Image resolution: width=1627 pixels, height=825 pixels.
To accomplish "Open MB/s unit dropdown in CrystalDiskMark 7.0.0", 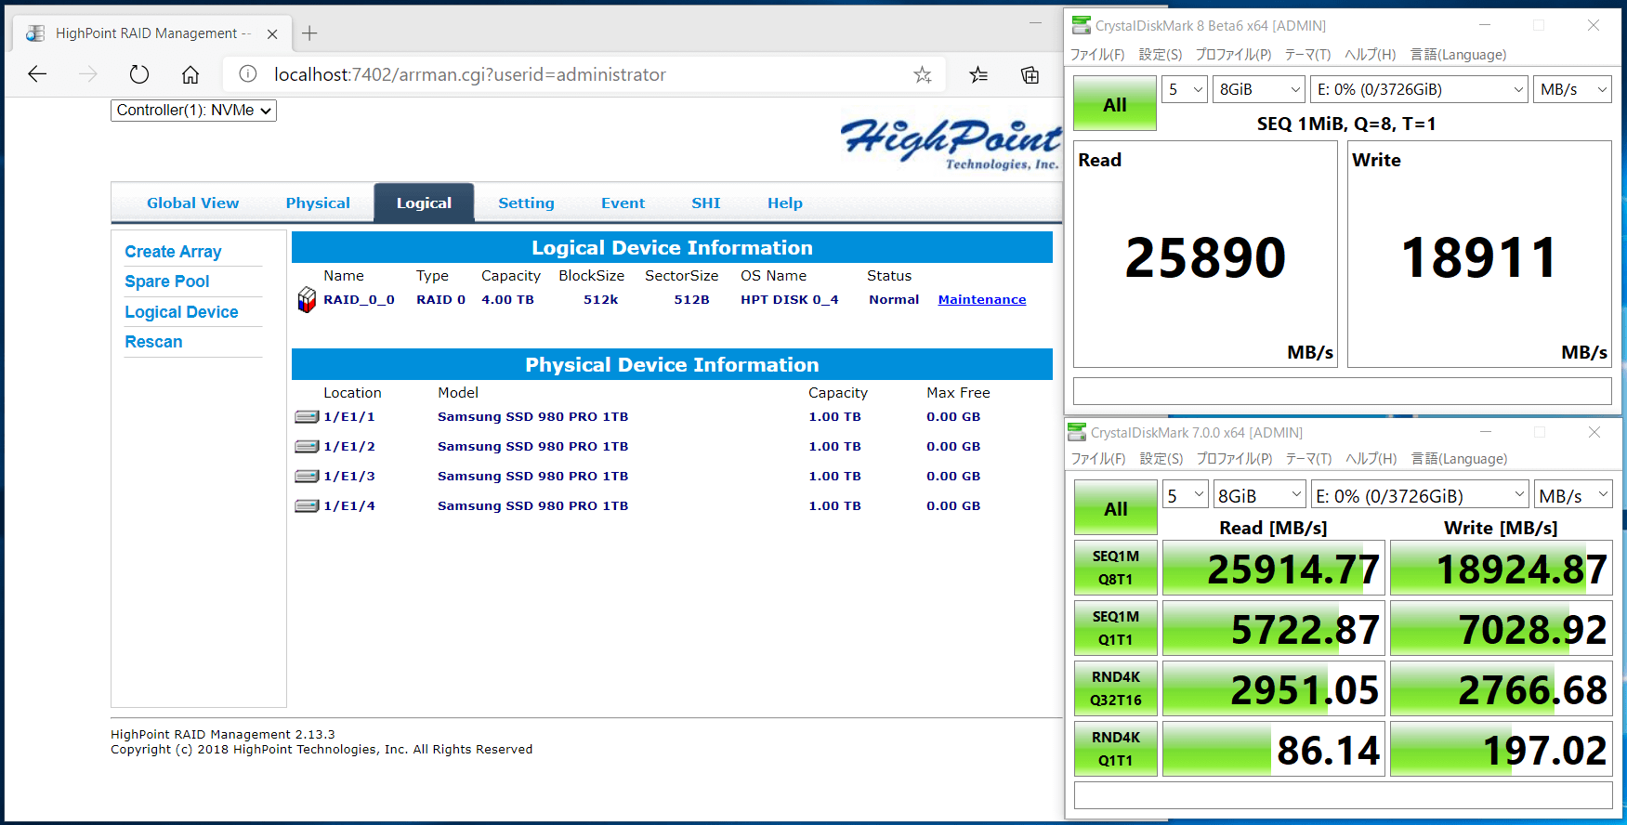I will pyautogui.click(x=1573, y=495).
